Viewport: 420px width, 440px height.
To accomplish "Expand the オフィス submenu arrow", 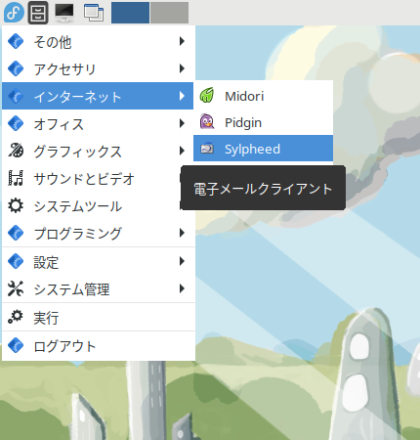I will click(182, 123).
